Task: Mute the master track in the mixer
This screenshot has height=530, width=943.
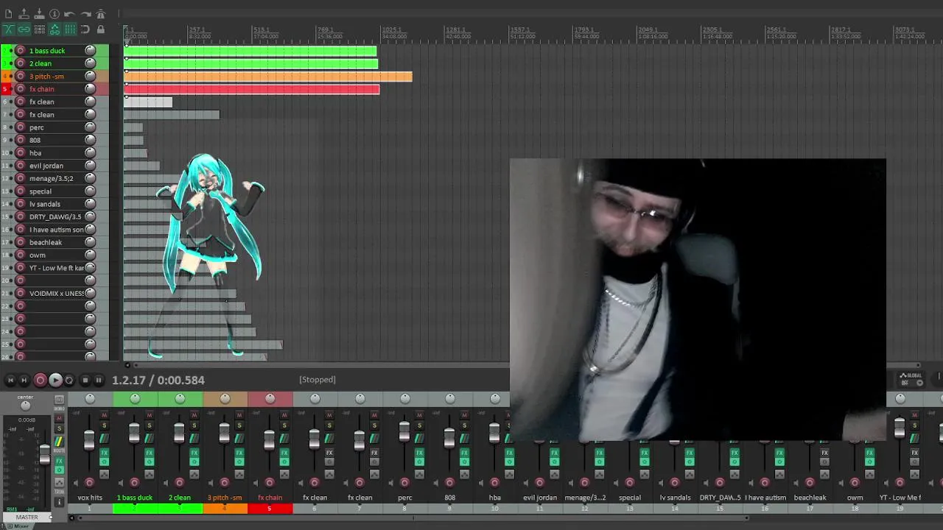Action: tap(59, 417)
